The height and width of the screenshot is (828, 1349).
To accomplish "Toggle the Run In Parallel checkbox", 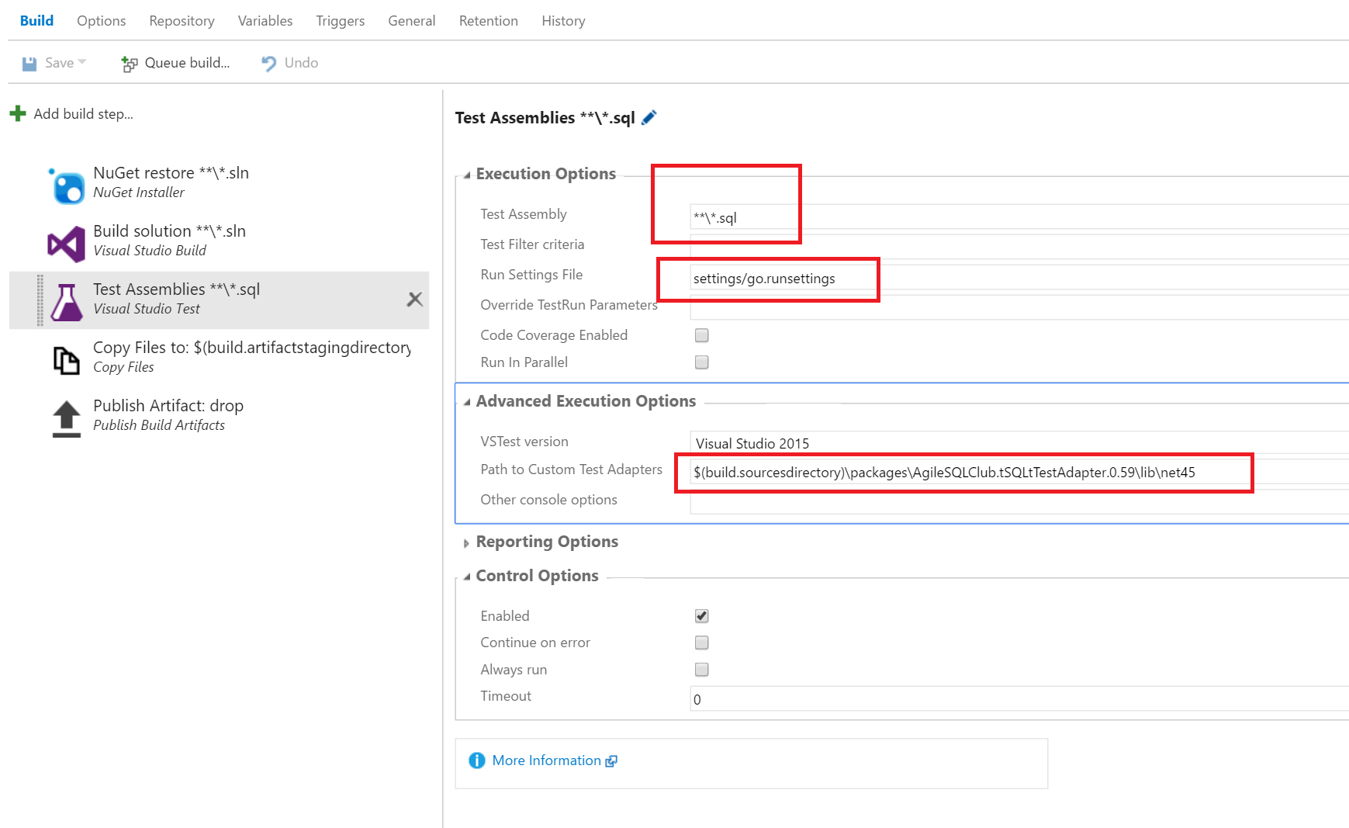I will pos(702,362).
